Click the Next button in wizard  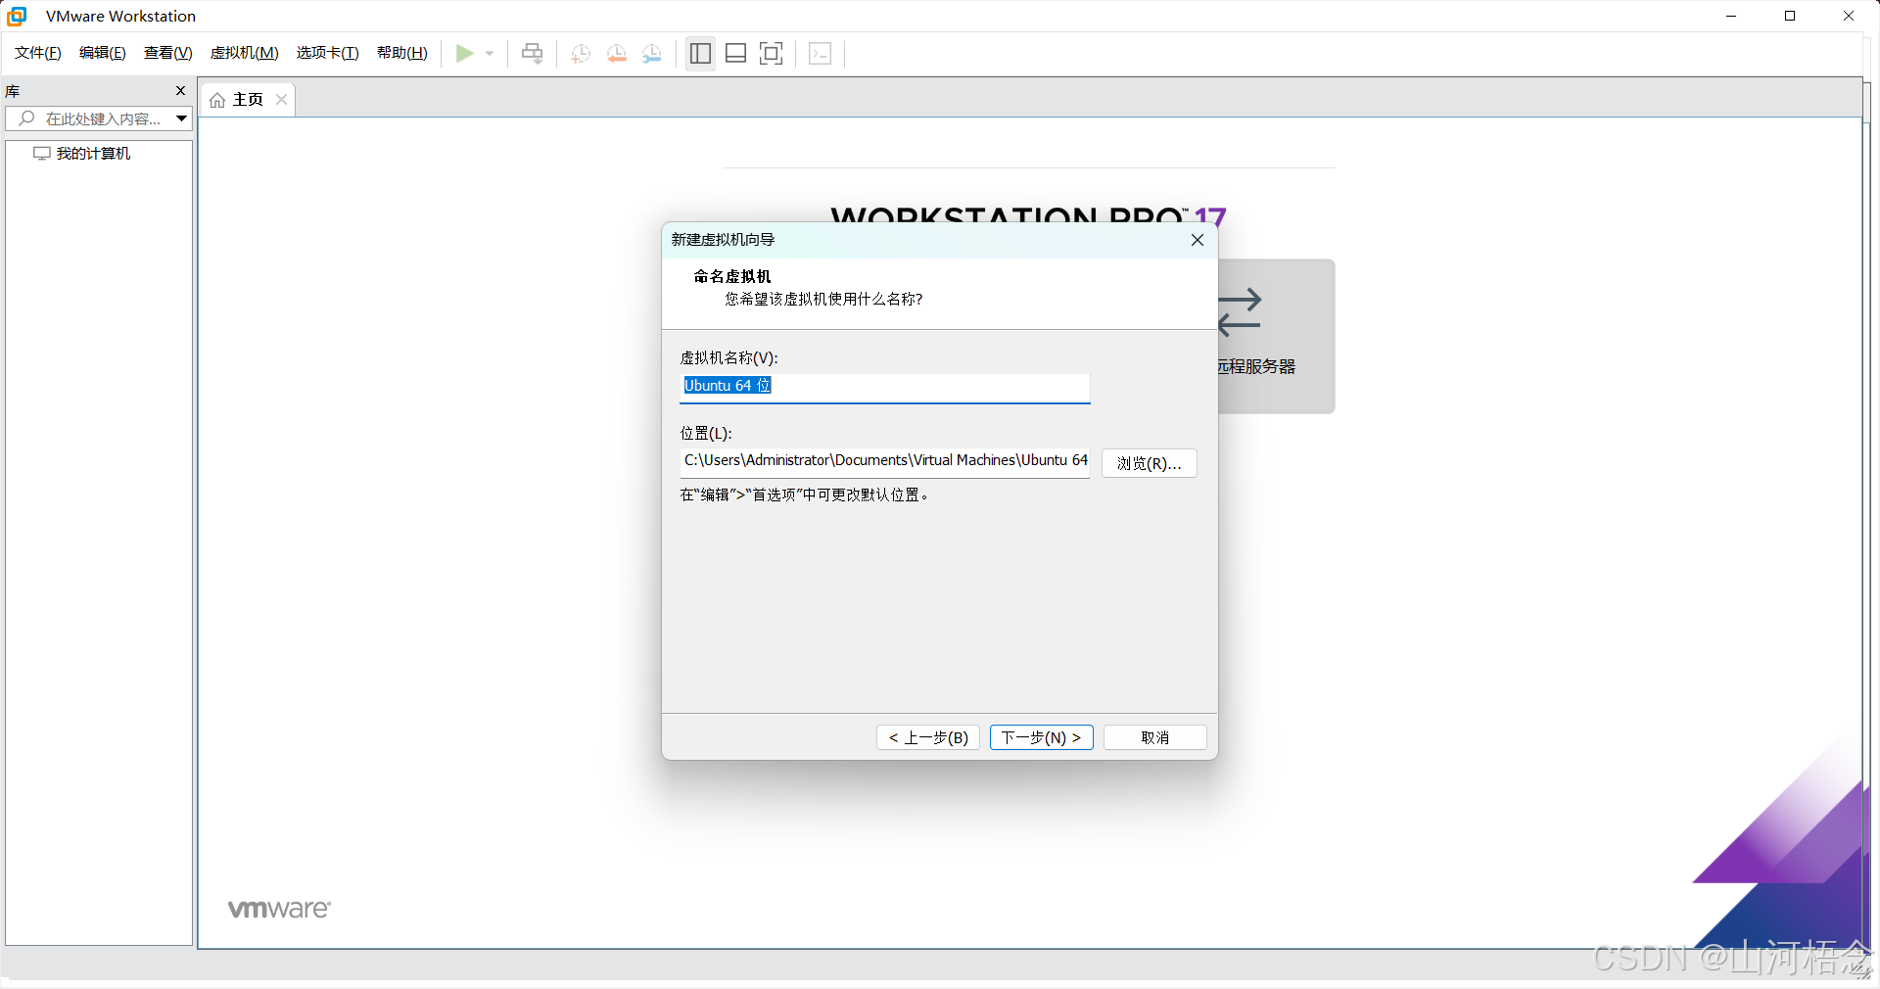(x=1042, y=737)
